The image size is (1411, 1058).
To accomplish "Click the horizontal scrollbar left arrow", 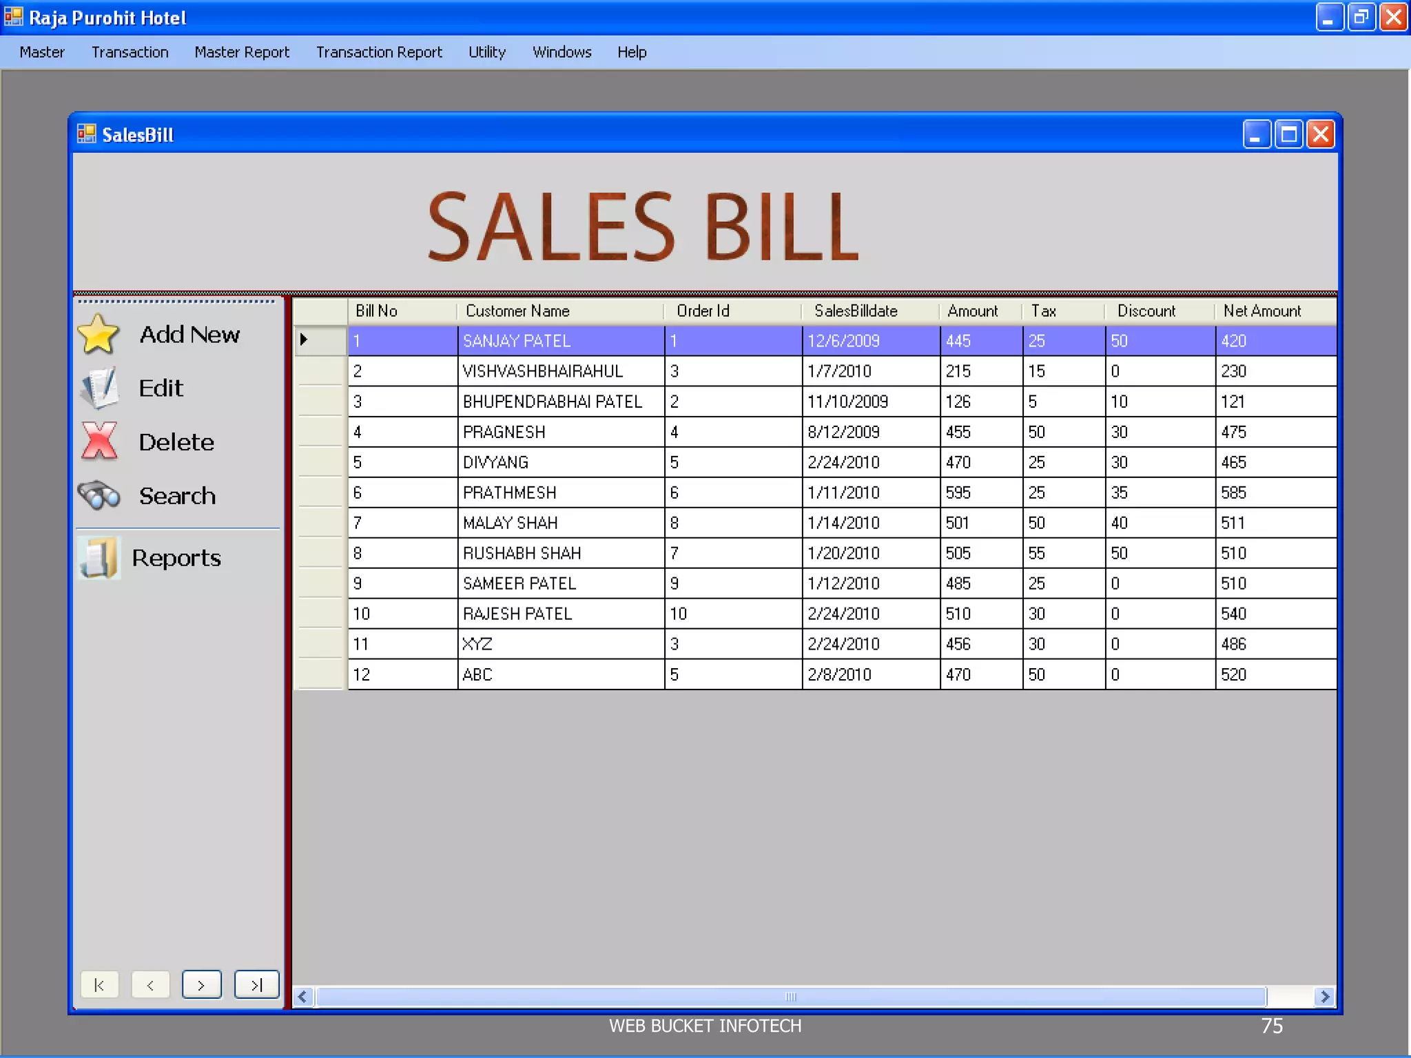I will click(302, 997).
